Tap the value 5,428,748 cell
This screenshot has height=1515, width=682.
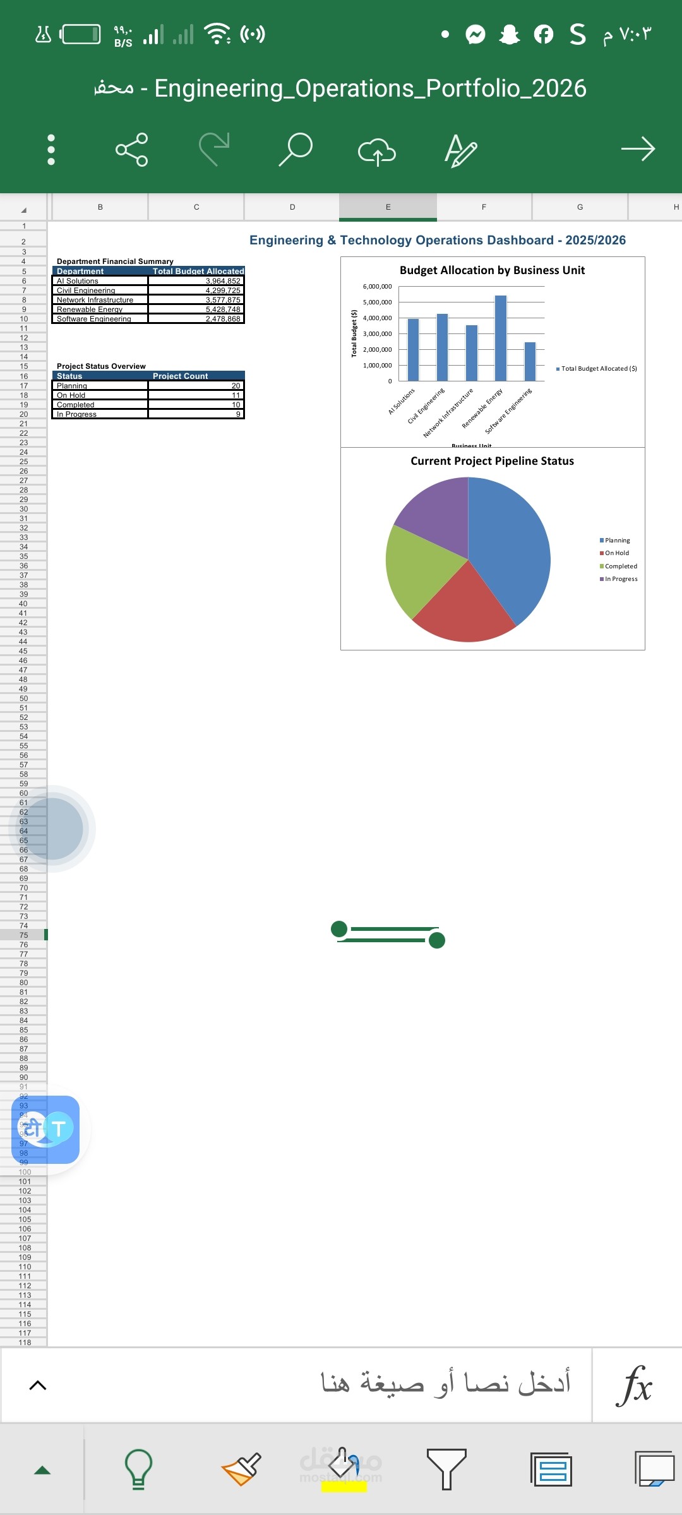196,309
